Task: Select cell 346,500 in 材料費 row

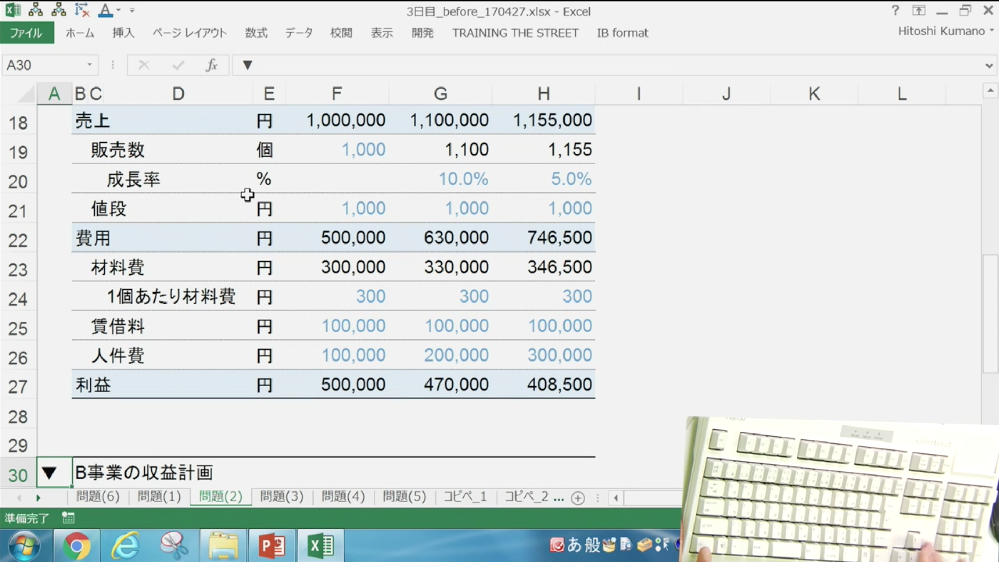Action: point(544,267)
